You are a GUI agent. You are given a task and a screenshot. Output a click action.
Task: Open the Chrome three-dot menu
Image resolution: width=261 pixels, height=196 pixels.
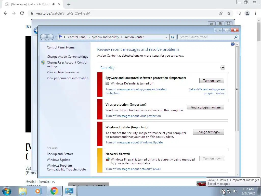255,13
